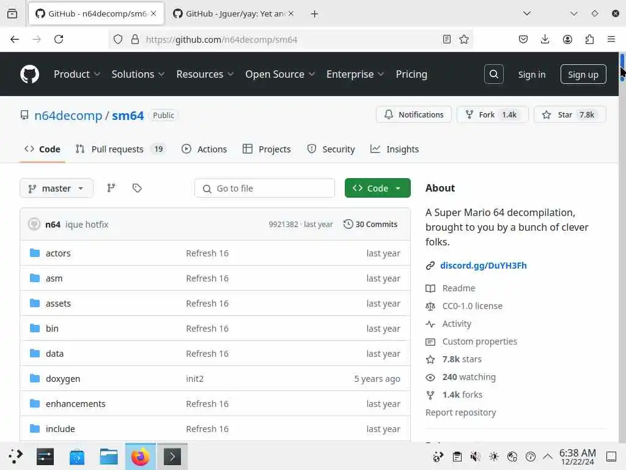View 30 Commits history

370,224
